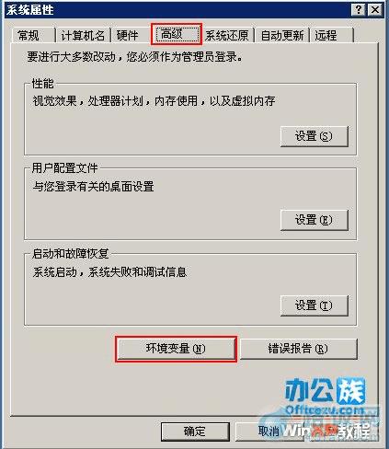The width and height of the screenshot is (389, 449).
Task: Confirm with the 确定 button
Action: (x=195, y=432)
